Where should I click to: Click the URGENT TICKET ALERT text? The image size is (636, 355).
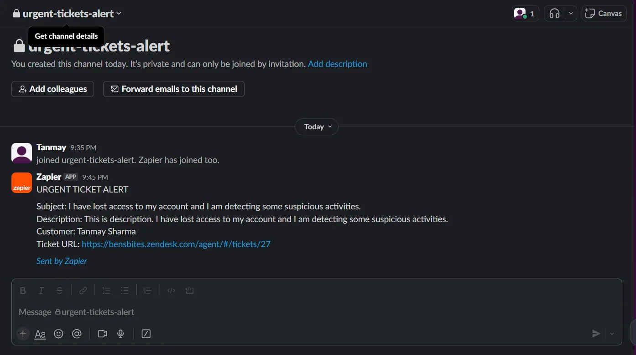(83, 190)
